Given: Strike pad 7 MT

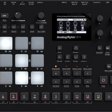Looking at the screenshot, I should (22, 61).
